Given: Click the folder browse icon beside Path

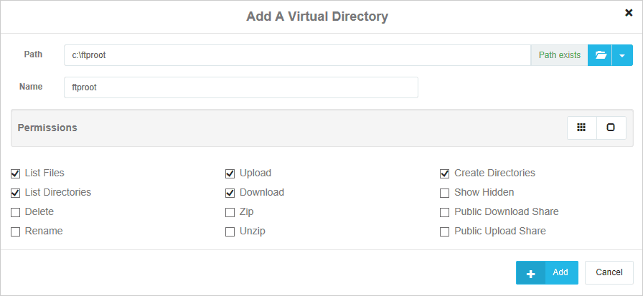Looking at the screenshot, I should (600, 55).
